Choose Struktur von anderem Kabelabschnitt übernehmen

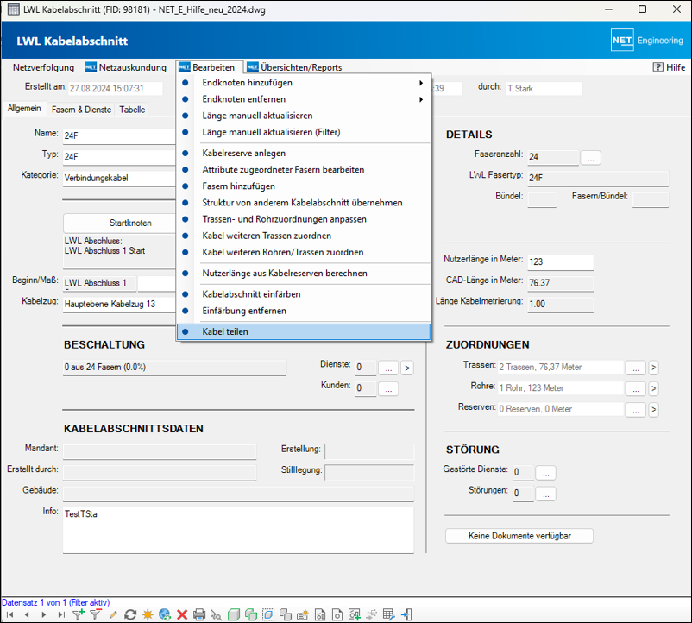[x=304, y=203]
